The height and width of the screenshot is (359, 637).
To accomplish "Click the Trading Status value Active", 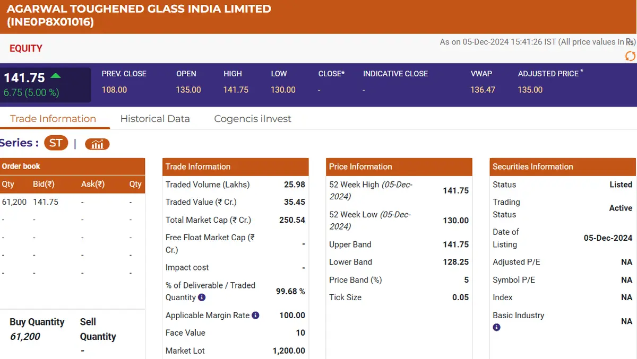I will point(621,208).
